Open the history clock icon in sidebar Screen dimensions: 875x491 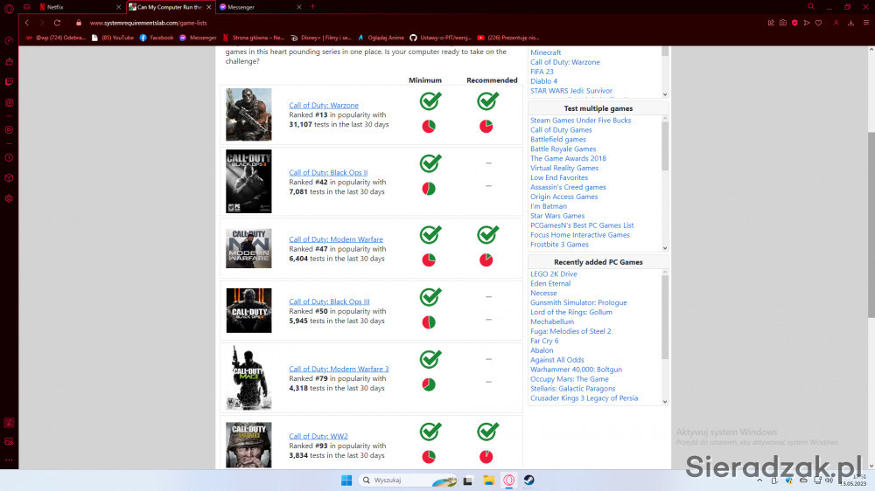pyautogui.click(x=9, y=158)
